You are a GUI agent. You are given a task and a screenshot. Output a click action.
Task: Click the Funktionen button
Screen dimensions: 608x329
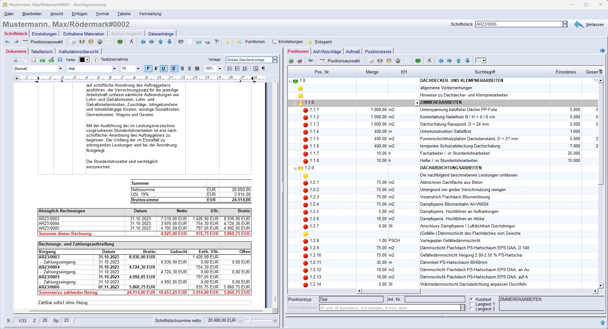click(x=251, y=42)
